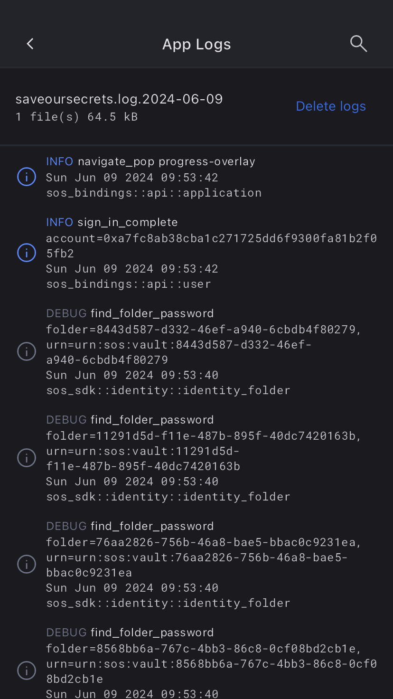Open the find_folder_password entry for 76aa2826

(x=152, y=526)
